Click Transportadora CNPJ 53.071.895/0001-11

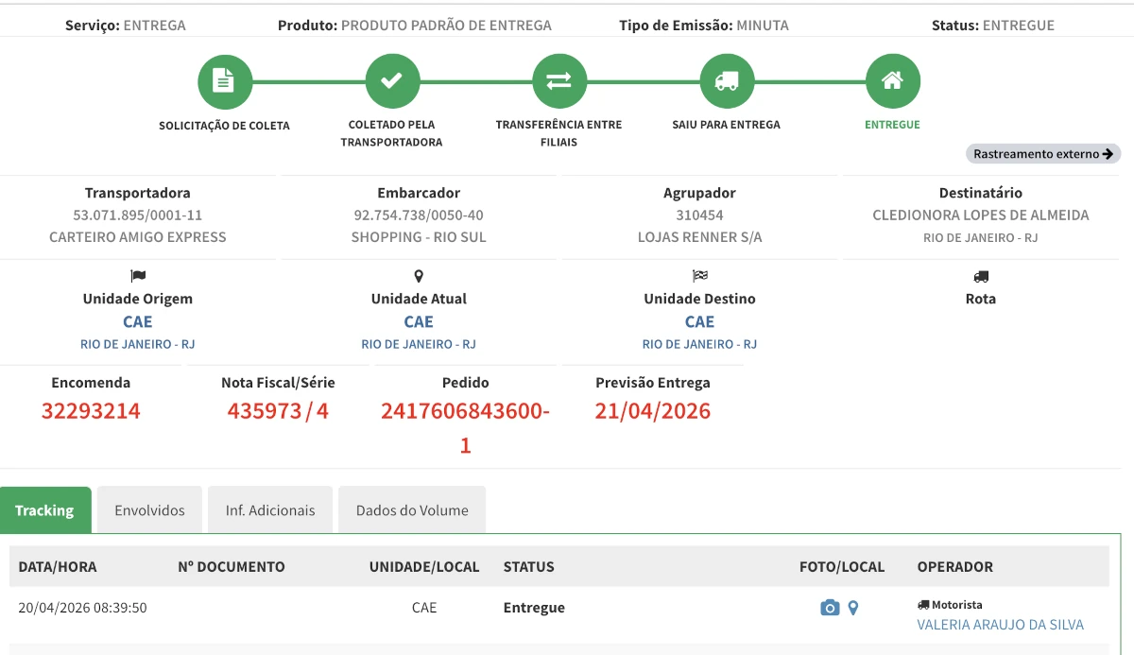pyautogui.click(x=138, y=215)
